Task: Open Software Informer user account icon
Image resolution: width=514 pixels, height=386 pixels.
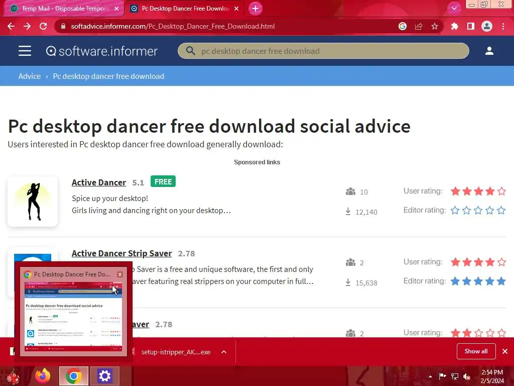Action: tap(489, 51)
